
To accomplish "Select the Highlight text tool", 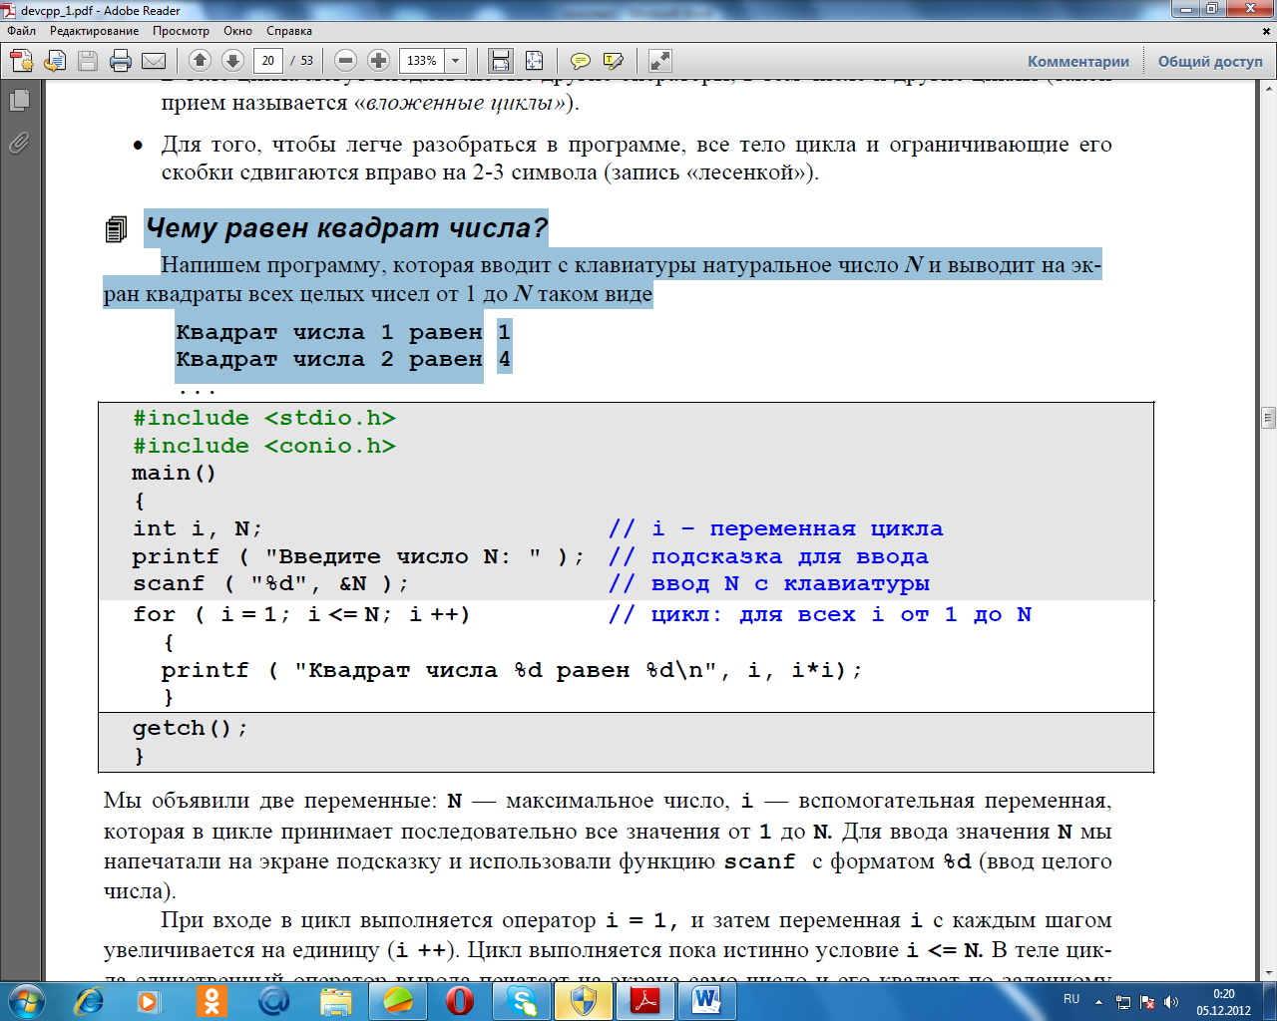I will (614, 61).
